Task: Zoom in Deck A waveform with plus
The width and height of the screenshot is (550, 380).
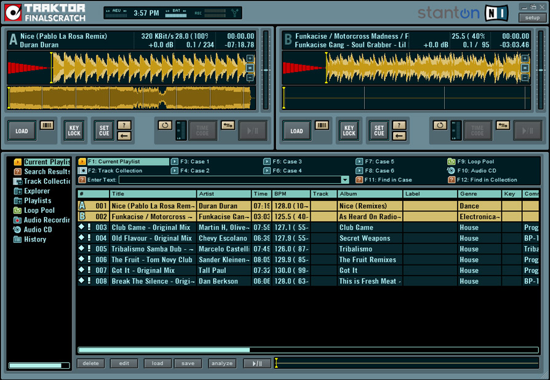Action: [250, 59]
